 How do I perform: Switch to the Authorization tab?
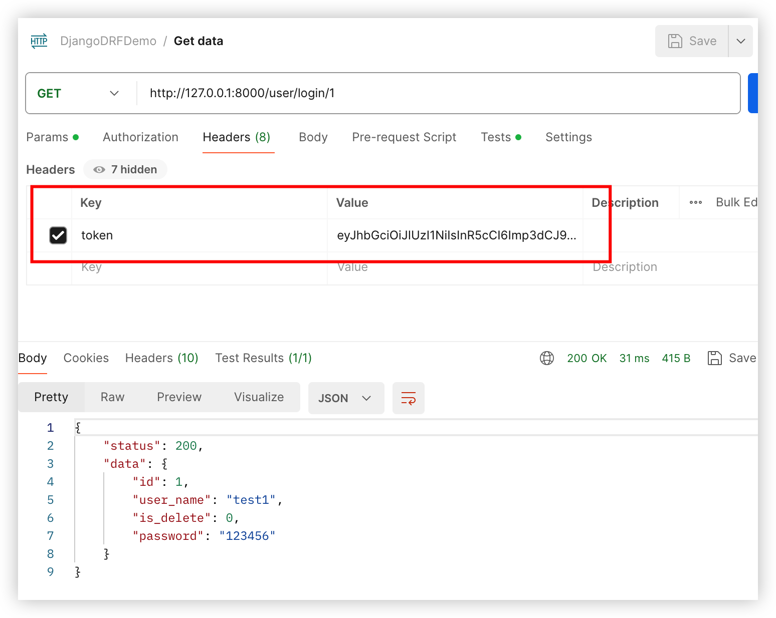(140, 137)
